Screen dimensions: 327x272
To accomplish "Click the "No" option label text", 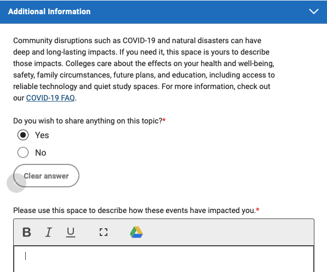I will pyautogui.click(x=41, y=152).
